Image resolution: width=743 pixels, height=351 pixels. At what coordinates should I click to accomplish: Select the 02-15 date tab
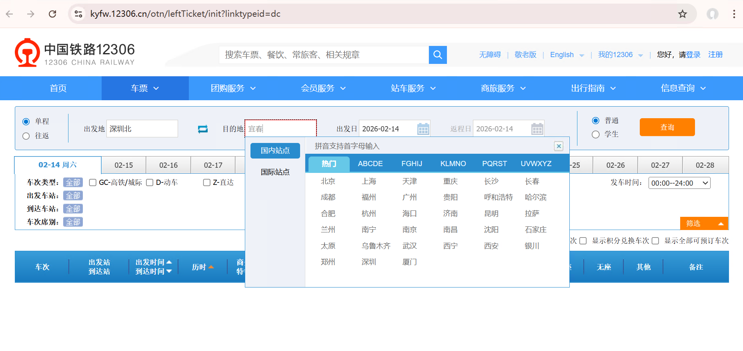coord(124,165)
